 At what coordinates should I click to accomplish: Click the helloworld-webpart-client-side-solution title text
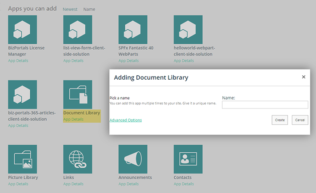(x=194, y=51)
